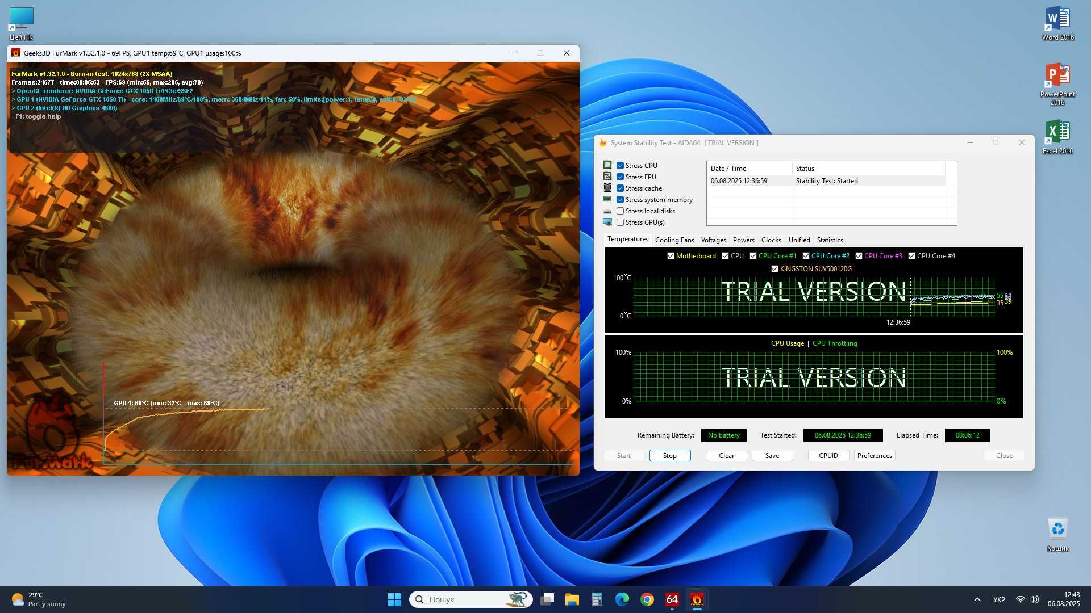The image size is (1091, 613).
Task: Open Wi-Fi network settings in tray
Action: pyautogui.click(x=1021, y=599)
